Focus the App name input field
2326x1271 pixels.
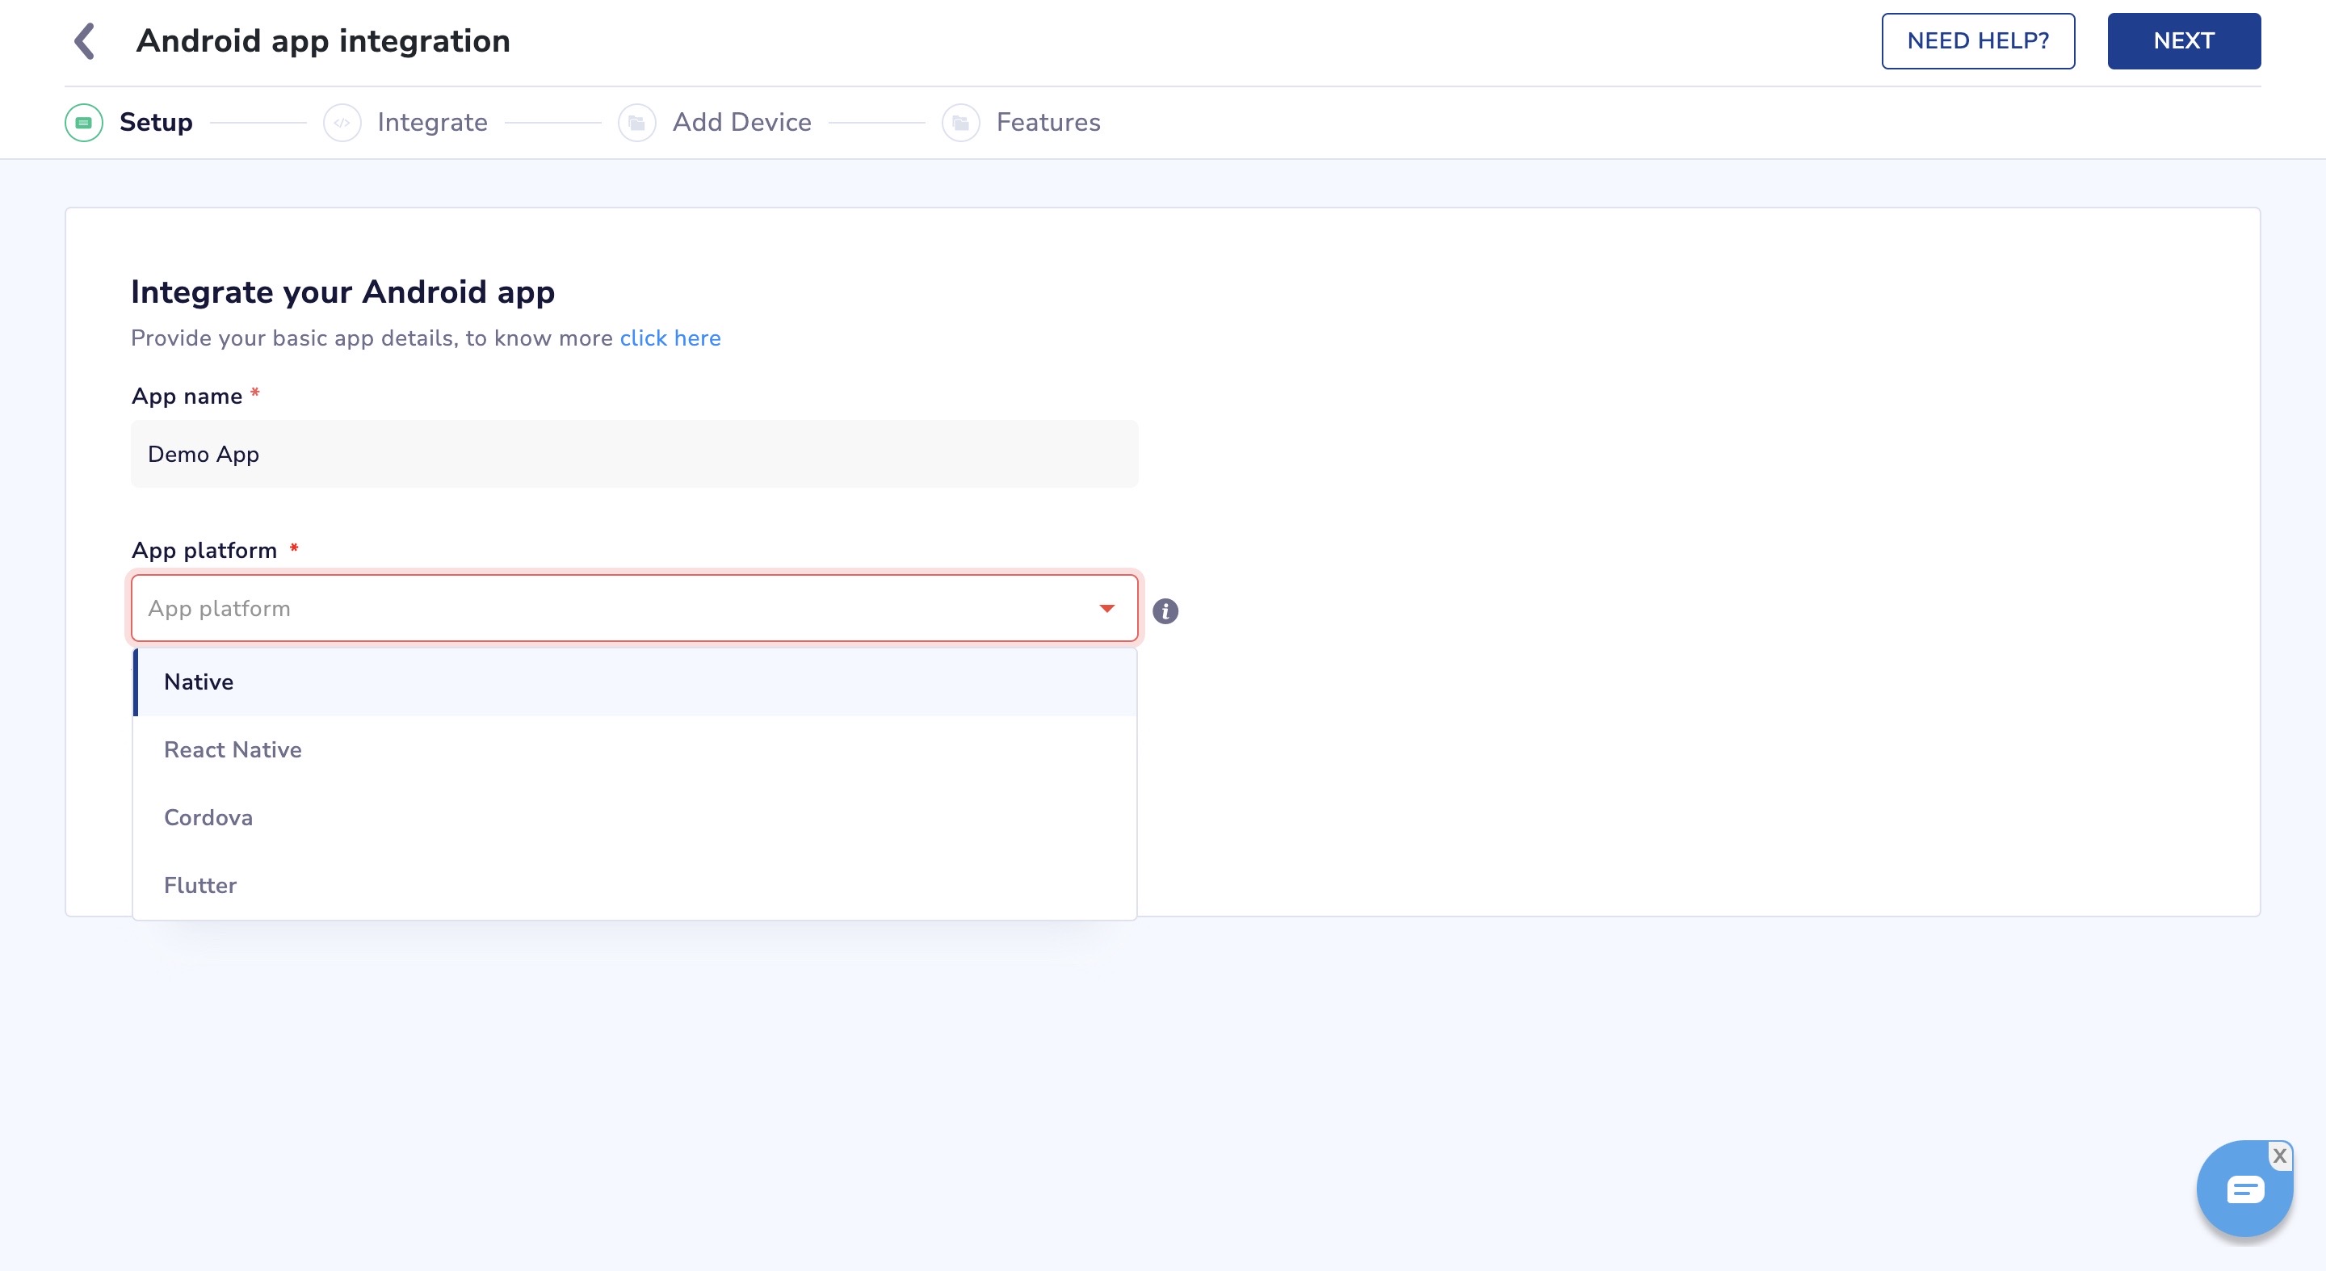coord(634,454)
